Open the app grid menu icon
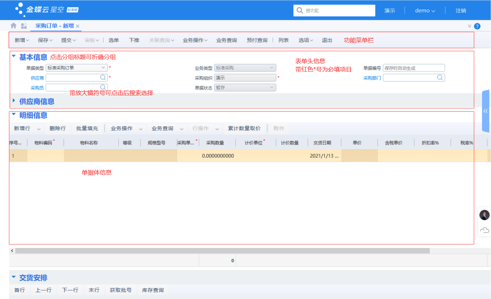The height and width of the screenshot is (299, 491). [24, 26]
